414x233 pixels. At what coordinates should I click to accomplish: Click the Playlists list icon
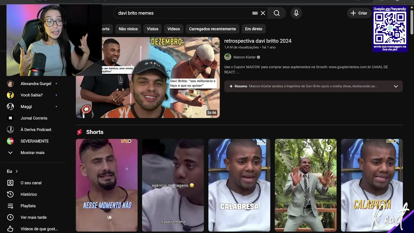pyautogui.click(x=10, y=206)
